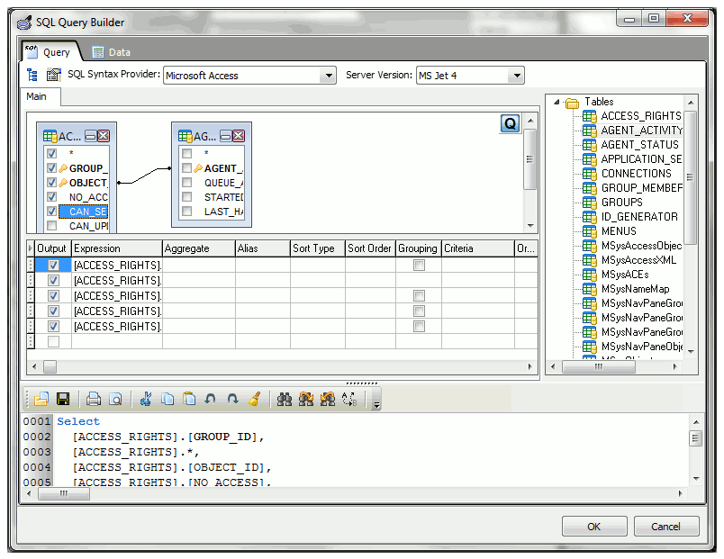Click the SQL editor horizontal scrollbar thumb
Screen dimensions: 724x559
[x=64, y=493]
